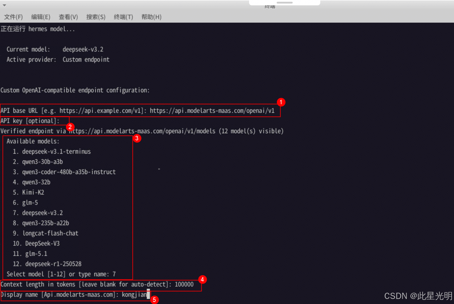
Task: Click the 'Verified endpoint via' models URL line
Action: [142, 131]
